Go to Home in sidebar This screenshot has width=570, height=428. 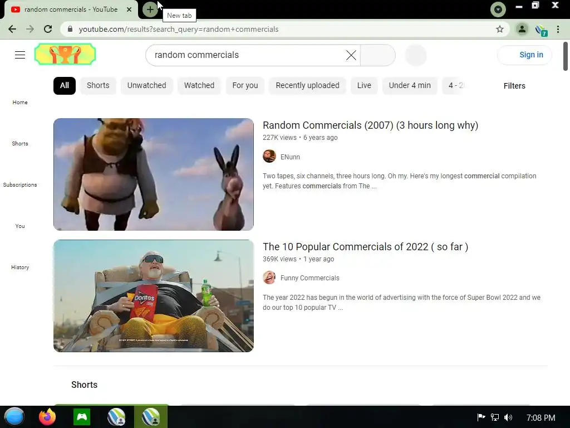point(20,103)
